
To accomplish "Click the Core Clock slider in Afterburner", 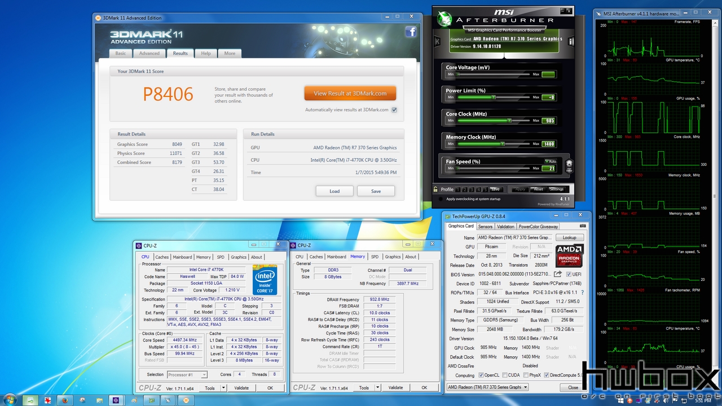I will pyautogui.click(x=492, y=121).
